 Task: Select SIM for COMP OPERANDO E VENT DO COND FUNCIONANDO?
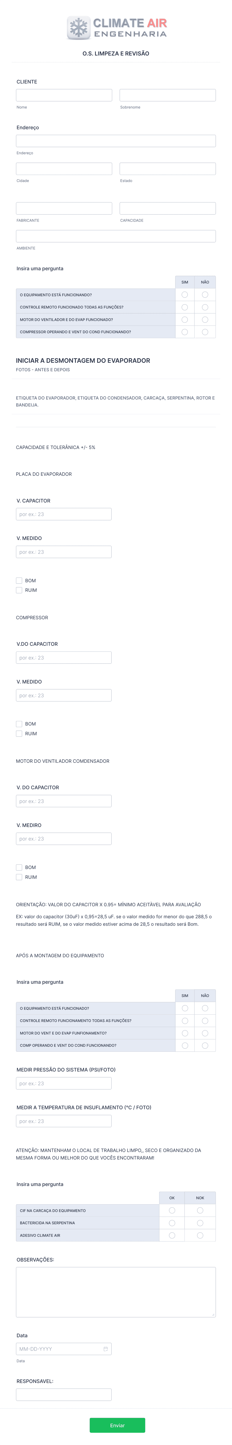click(x=185, y=1045)
